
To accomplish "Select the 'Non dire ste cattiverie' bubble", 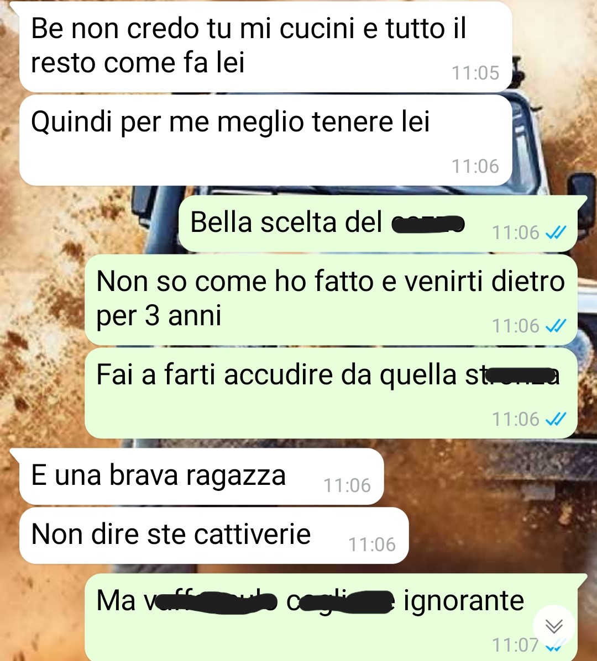I will point(214,536).
